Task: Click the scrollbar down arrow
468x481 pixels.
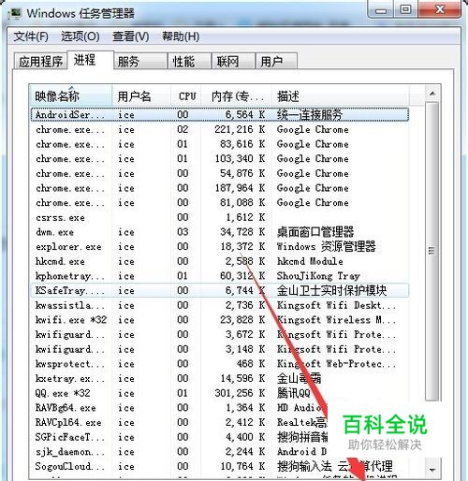Action: click(x=432, y=469)
